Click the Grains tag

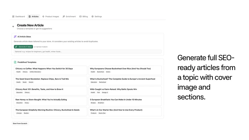click(x=108, y=72)
